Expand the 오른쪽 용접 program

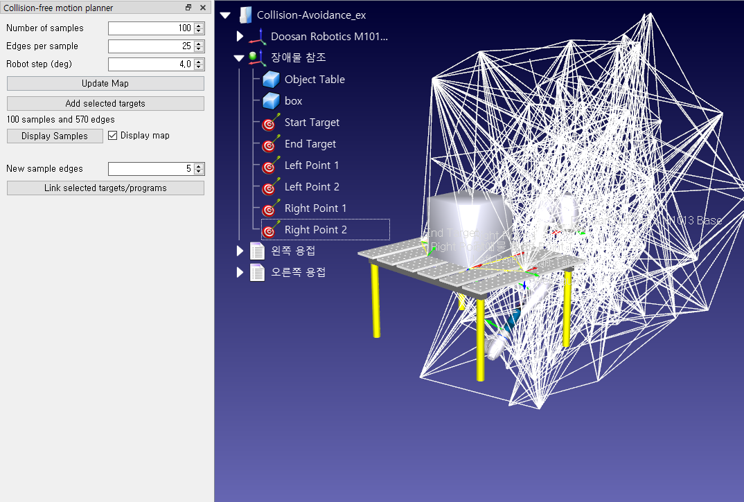point(240,272)
